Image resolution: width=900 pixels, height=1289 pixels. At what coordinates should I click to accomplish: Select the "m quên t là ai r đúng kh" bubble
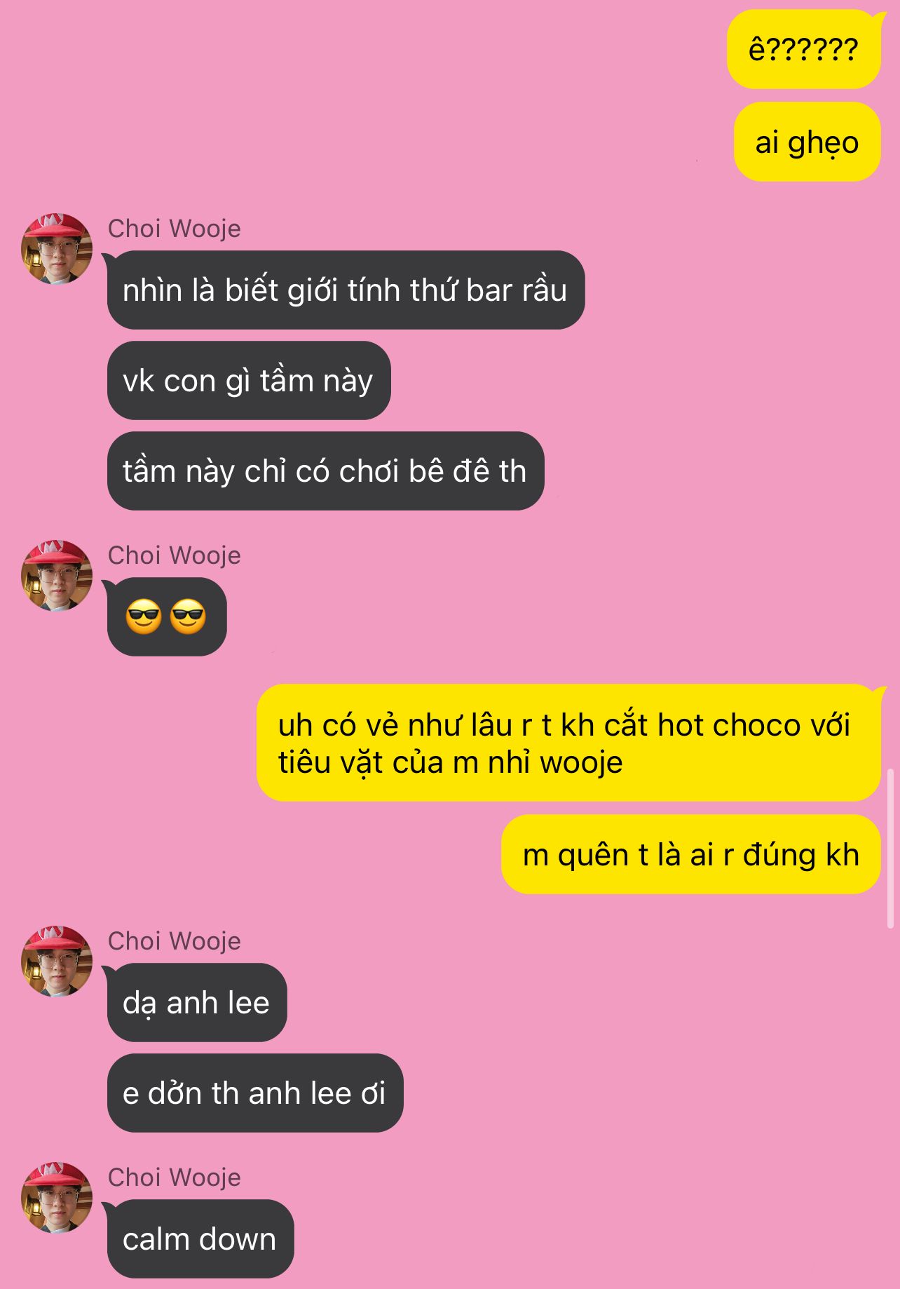[x=690, y=855]
